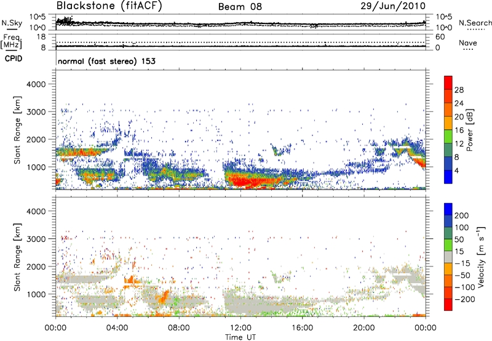Click the 12:00 time tick label

[x=240, y=328]
